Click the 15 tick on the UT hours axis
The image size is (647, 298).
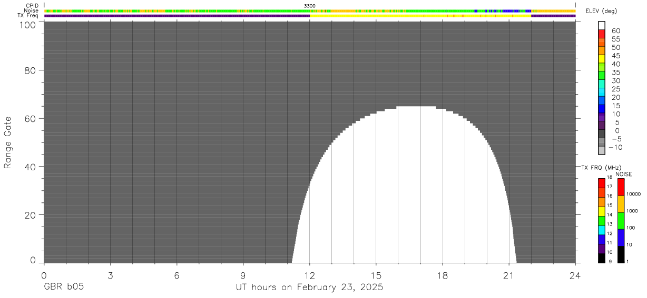click(x=376, y=275)
